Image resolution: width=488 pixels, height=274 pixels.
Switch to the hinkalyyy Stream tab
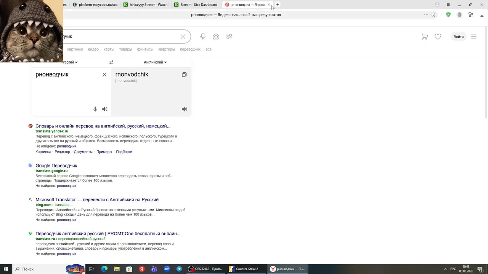click(x=146, y=5)
